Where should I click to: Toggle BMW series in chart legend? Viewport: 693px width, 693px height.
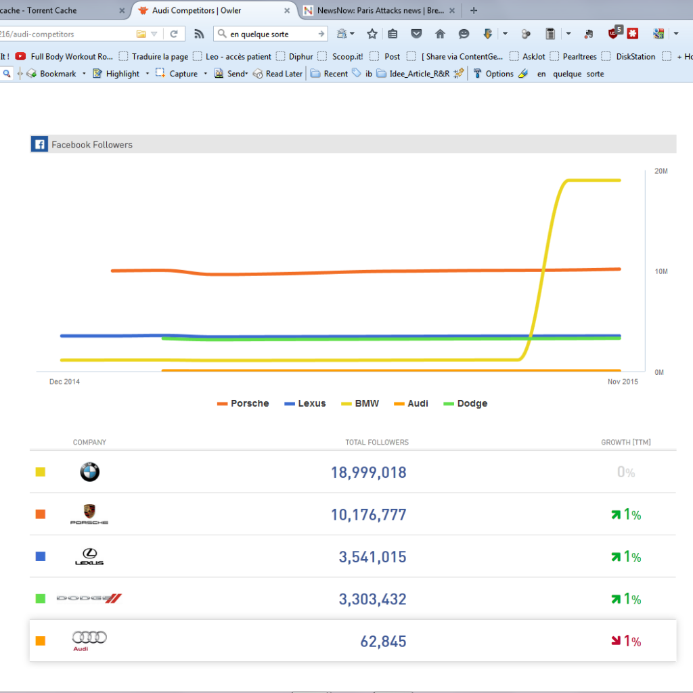360,403
